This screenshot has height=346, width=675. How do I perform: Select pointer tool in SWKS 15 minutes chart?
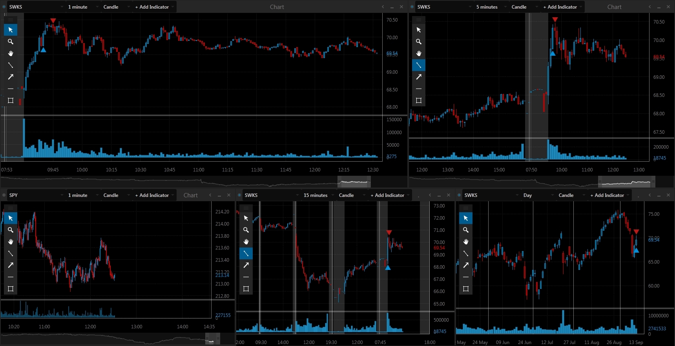pyautogui.click(x=246, y=218)
